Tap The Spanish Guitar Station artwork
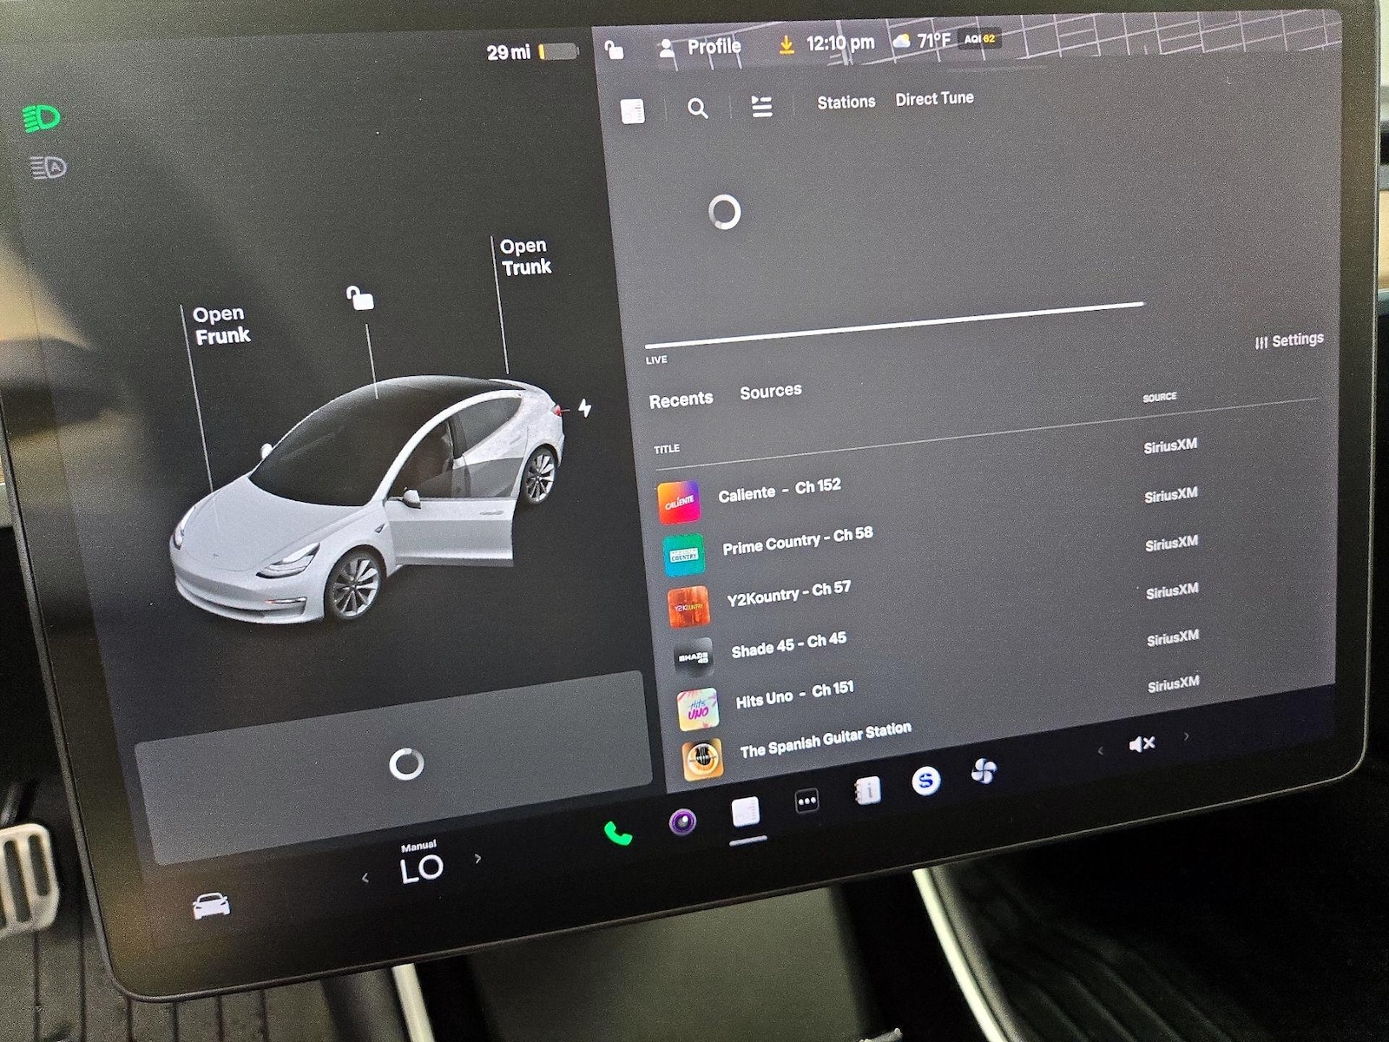Viewport: 1389px width, 1042px height. click(x=702, y=759)
